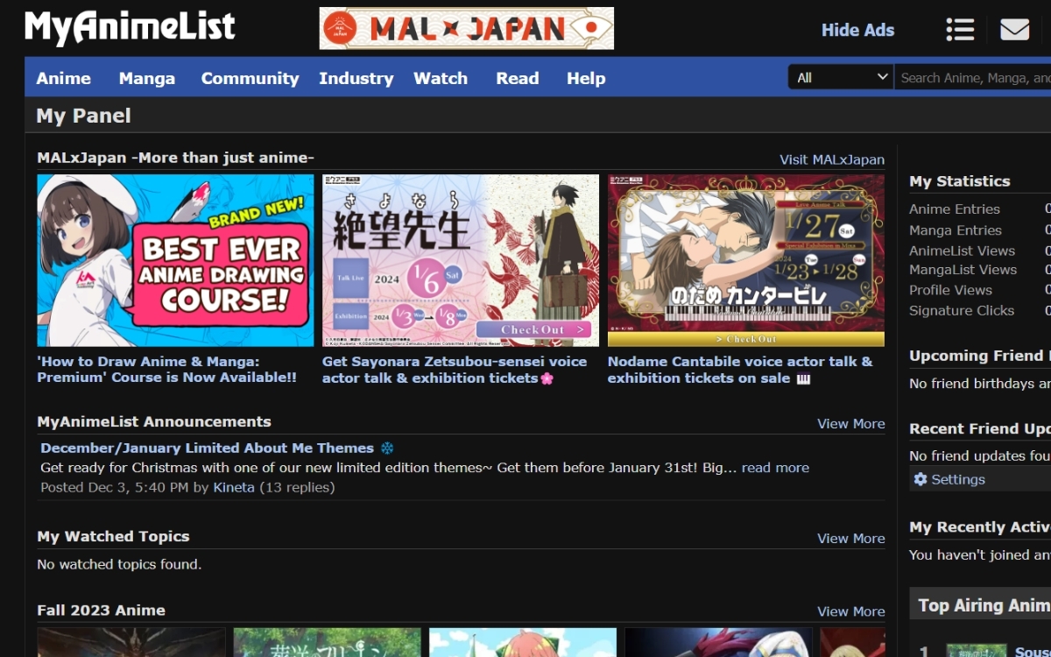
Task: Select the Industry menu item
Action: pyautogui.click(x=356, y=78)
